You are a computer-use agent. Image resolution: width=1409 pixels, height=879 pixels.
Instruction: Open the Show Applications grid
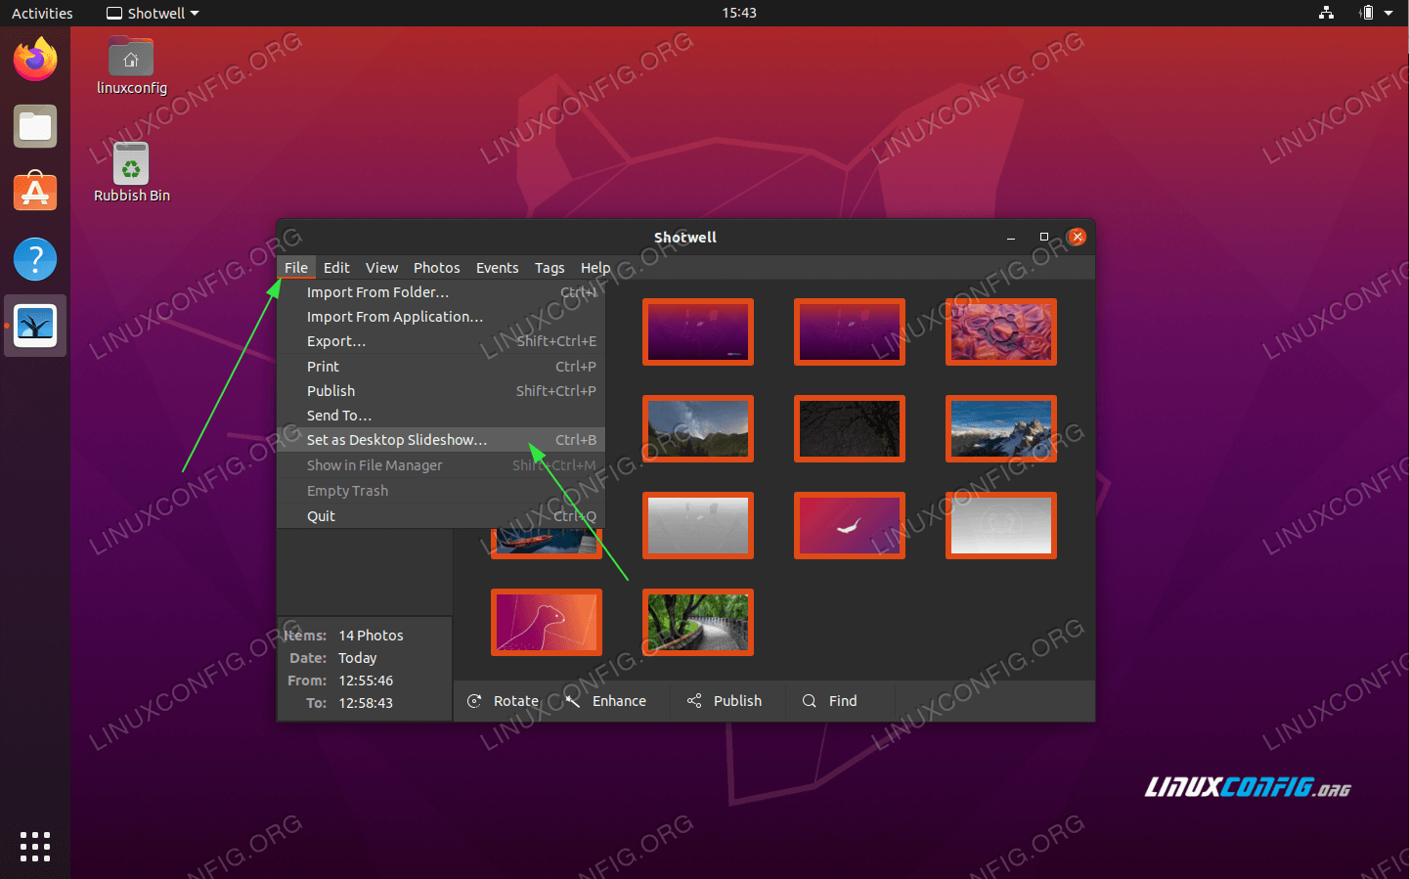tap(34, 846)
